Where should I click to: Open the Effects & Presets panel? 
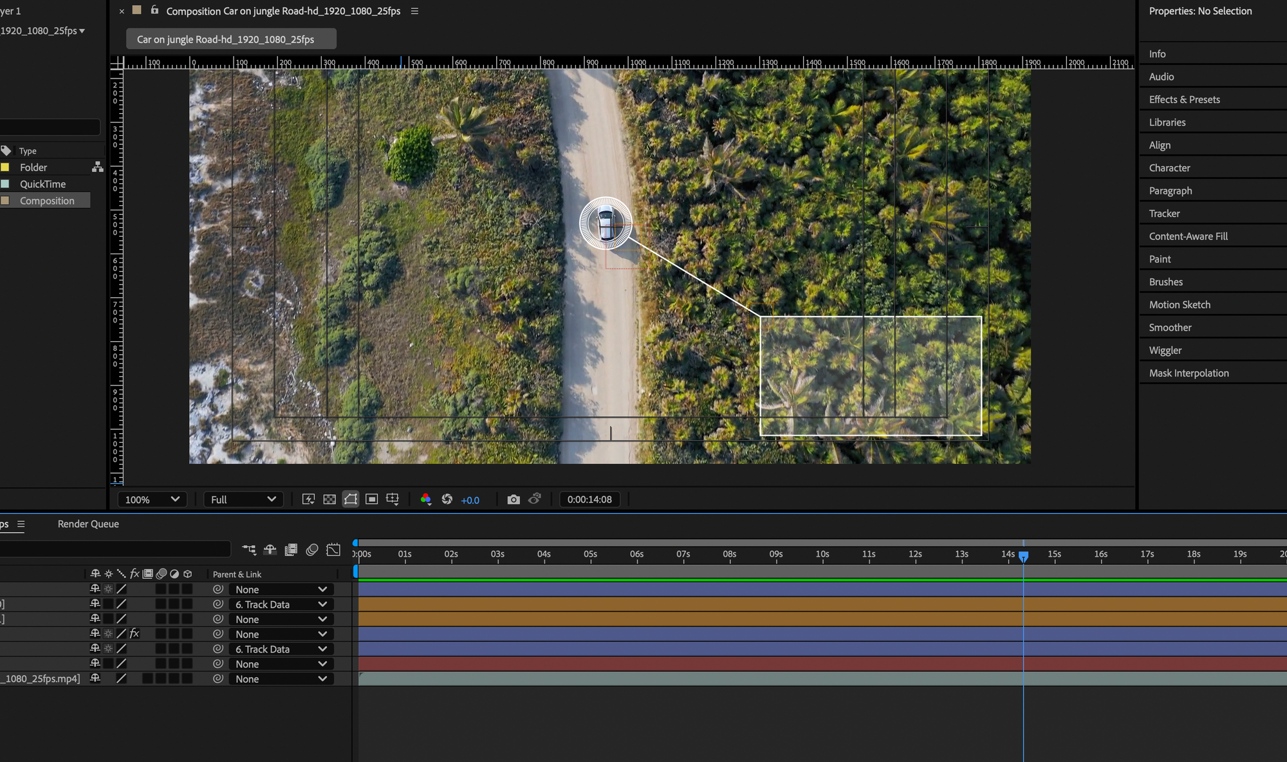[x=1184, y=100]
